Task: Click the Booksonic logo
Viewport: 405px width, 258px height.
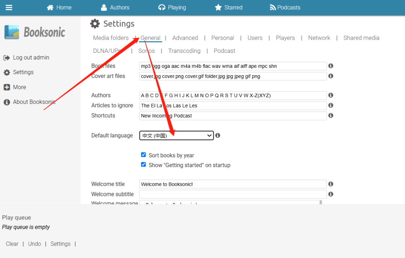Action: [x=35, y=32]
